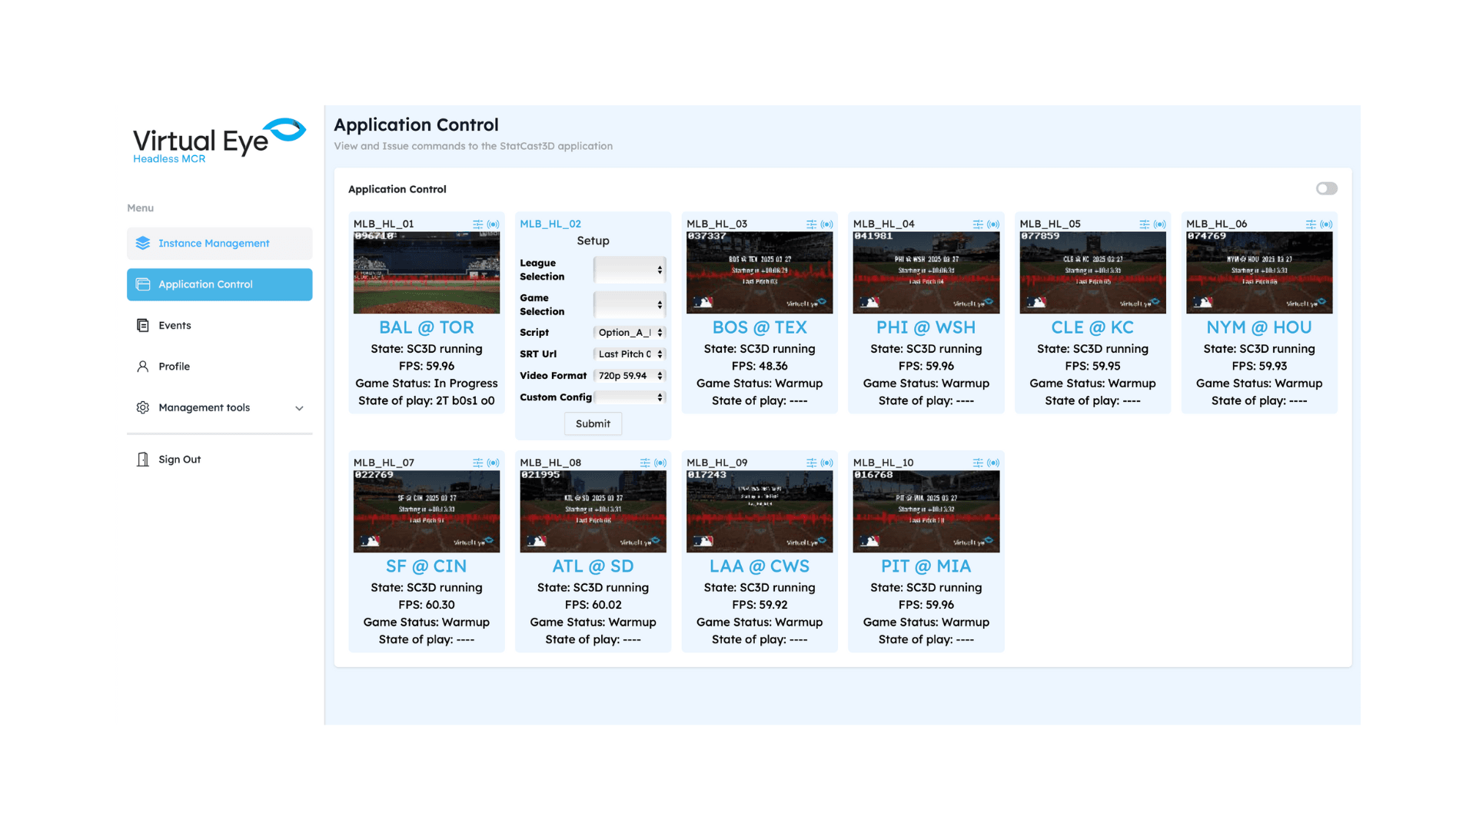The width and height of the screenshot is (1476, 830).
Task: Open the Custom Config dropdown
Action: point(629,397)
